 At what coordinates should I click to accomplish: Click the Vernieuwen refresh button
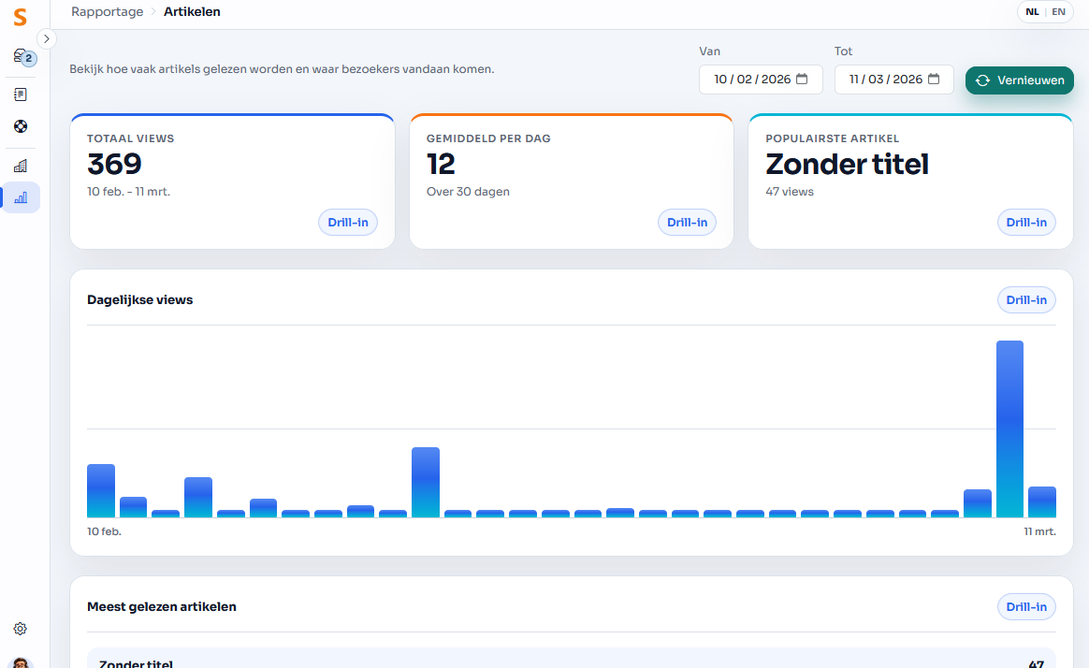(x=1019, y=80)
